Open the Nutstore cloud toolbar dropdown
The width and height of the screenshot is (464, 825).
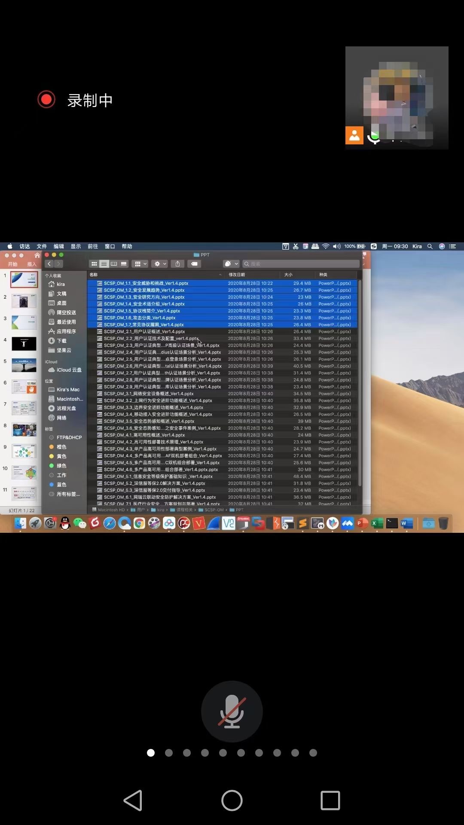point(231,264)
